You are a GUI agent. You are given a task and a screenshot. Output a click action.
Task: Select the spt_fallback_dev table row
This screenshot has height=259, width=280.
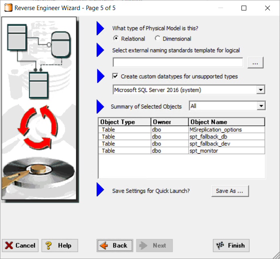coord(182,143)
